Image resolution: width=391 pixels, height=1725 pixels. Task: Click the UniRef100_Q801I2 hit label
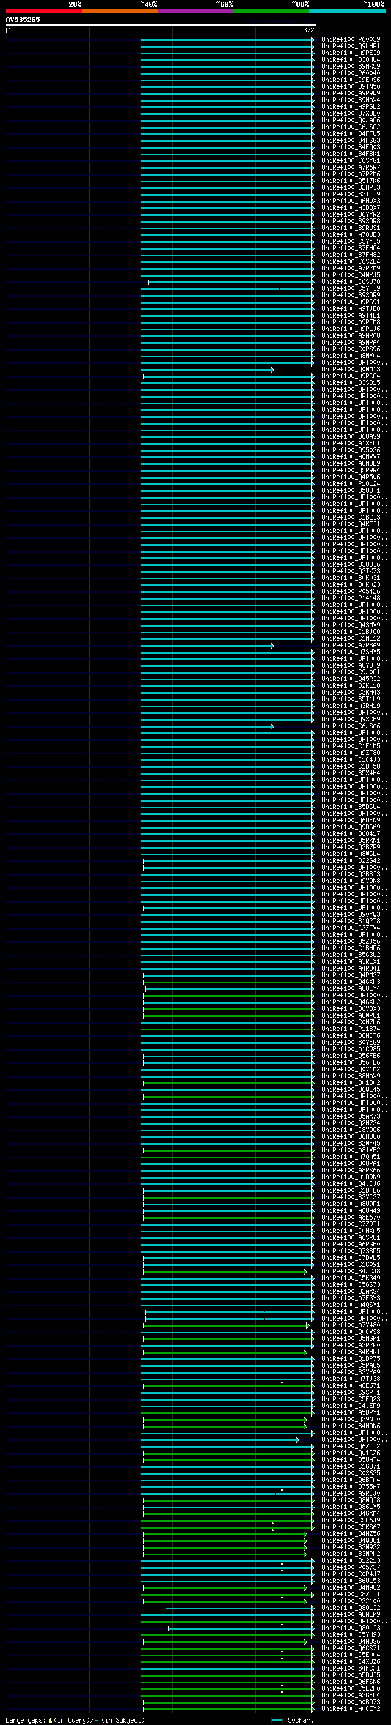click(x=351, y=1608)
